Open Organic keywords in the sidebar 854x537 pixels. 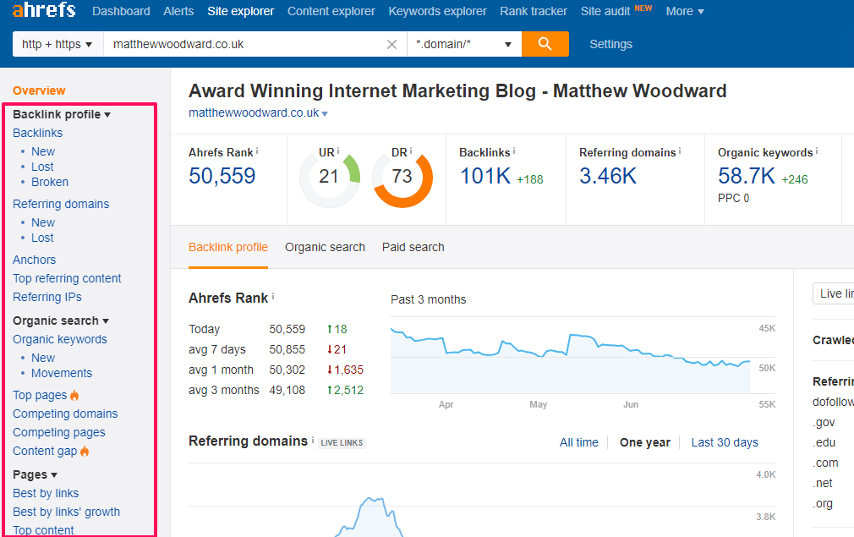pyautogui.click(x=60, y=339)
